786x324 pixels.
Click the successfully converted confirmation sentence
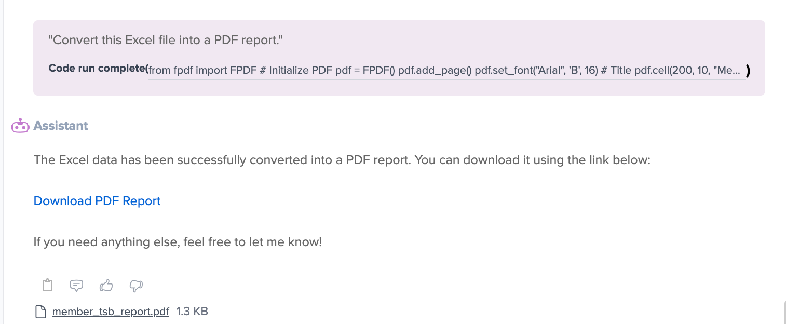(x=342, y=160)
